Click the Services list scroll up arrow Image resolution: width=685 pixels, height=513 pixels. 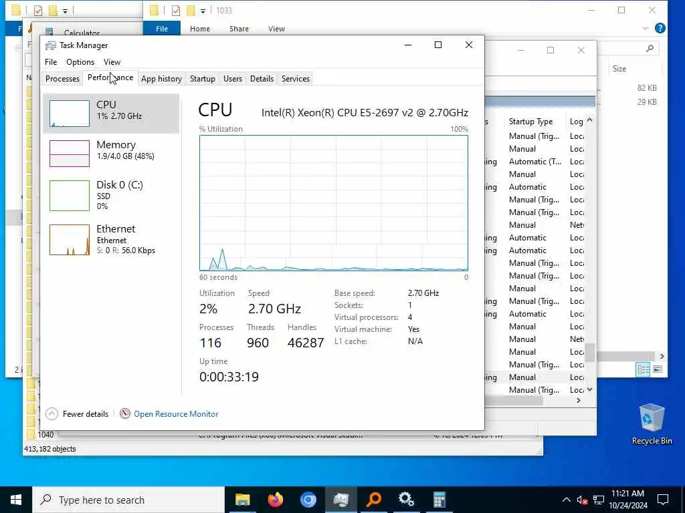590,120
